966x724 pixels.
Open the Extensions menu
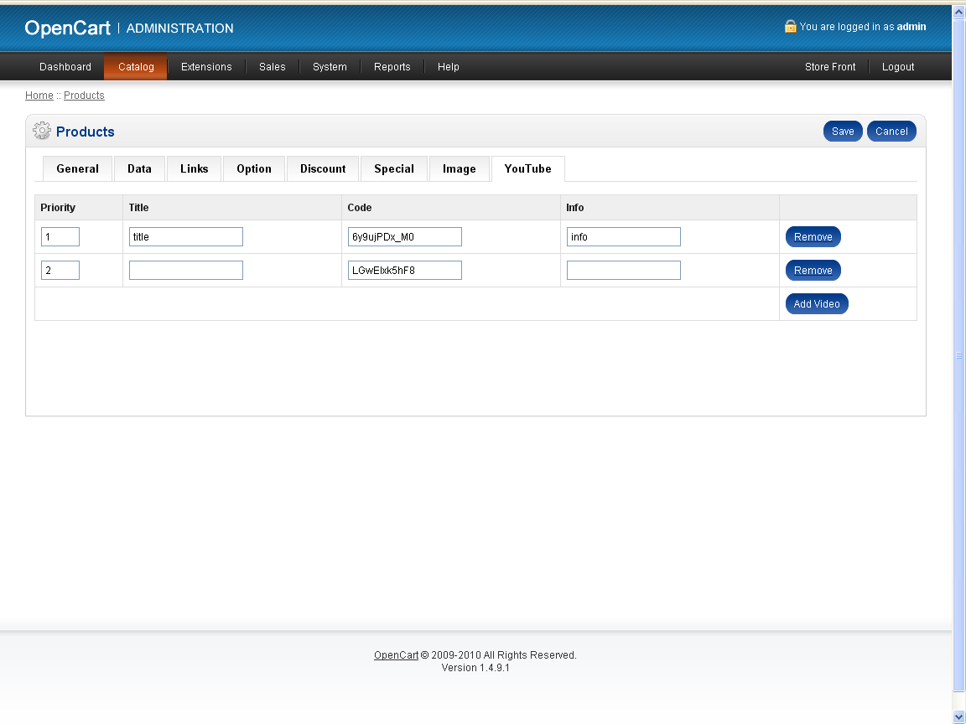point(206,66)
